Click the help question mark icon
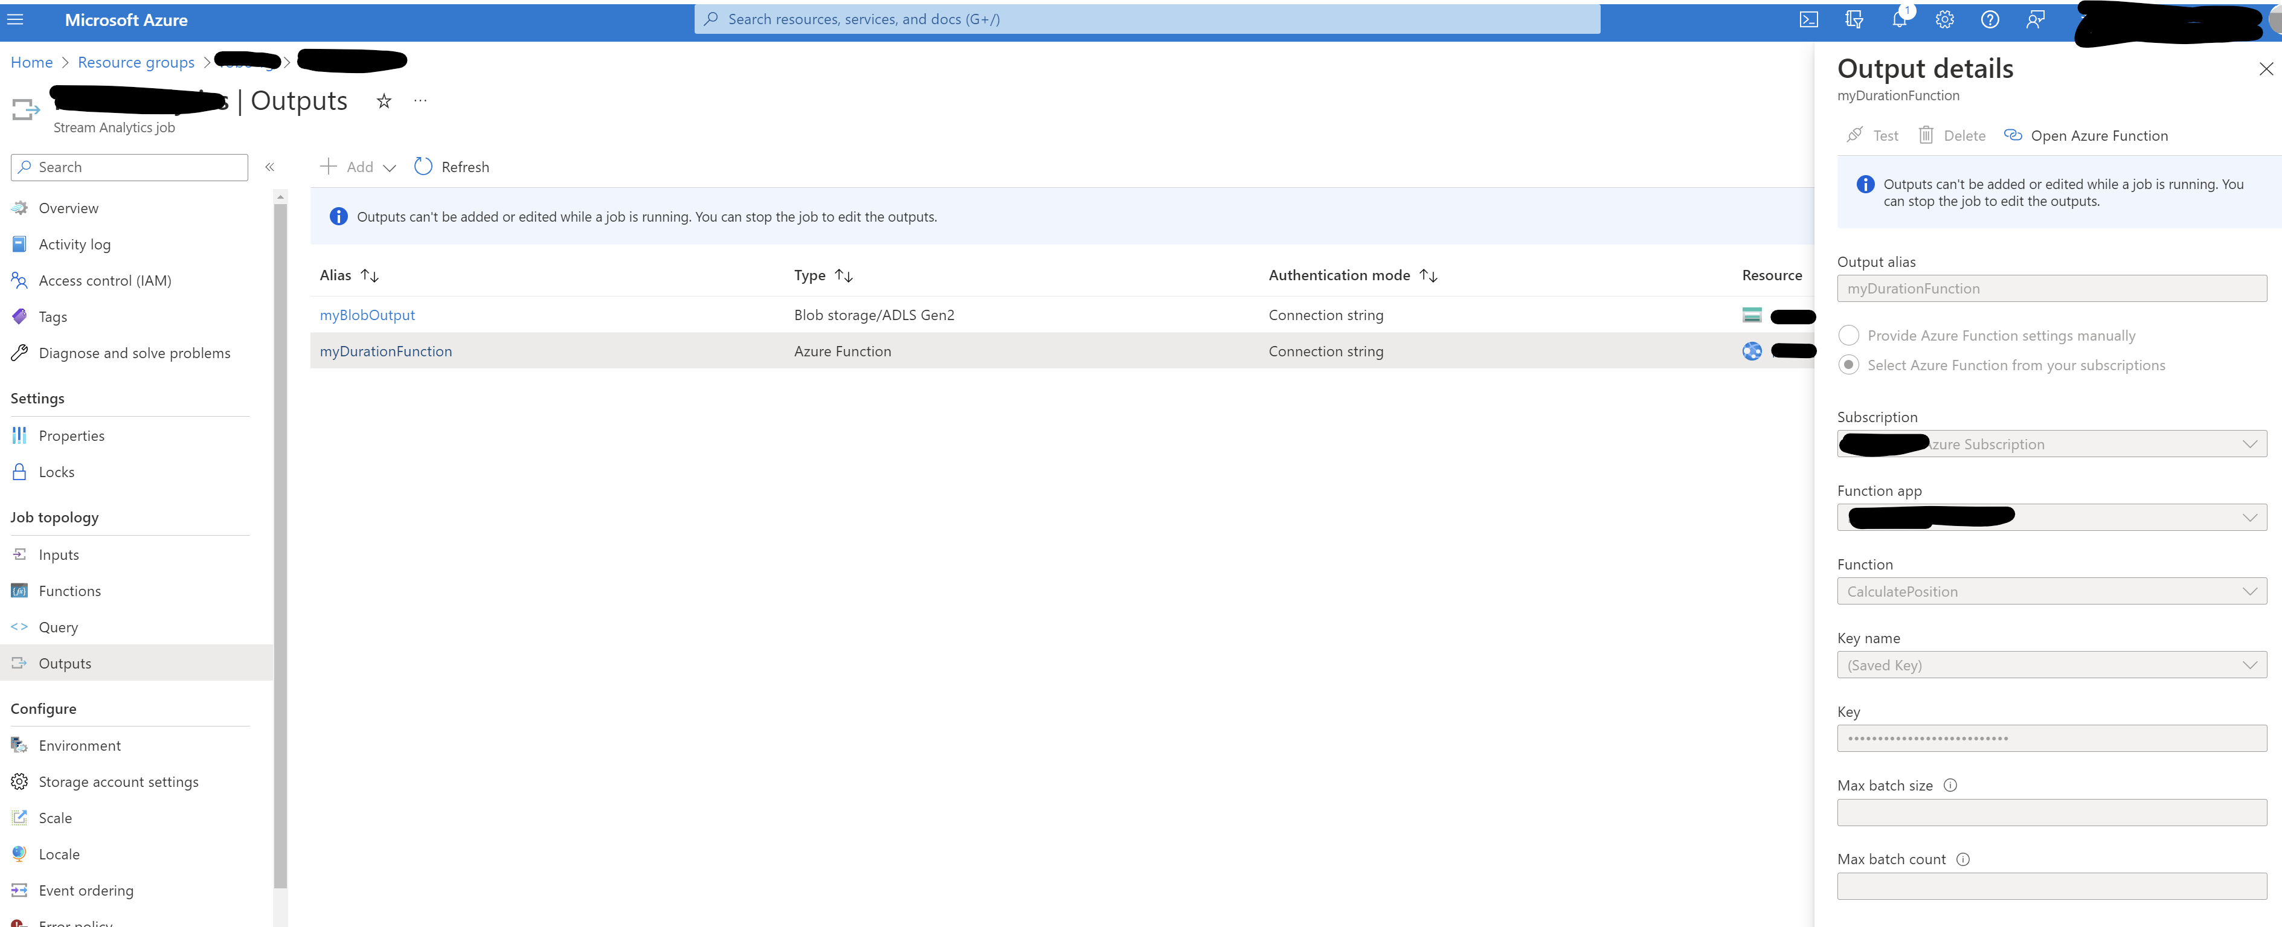The height and width of the screenshot is (927, 2282). click(x=1989, y=19)
